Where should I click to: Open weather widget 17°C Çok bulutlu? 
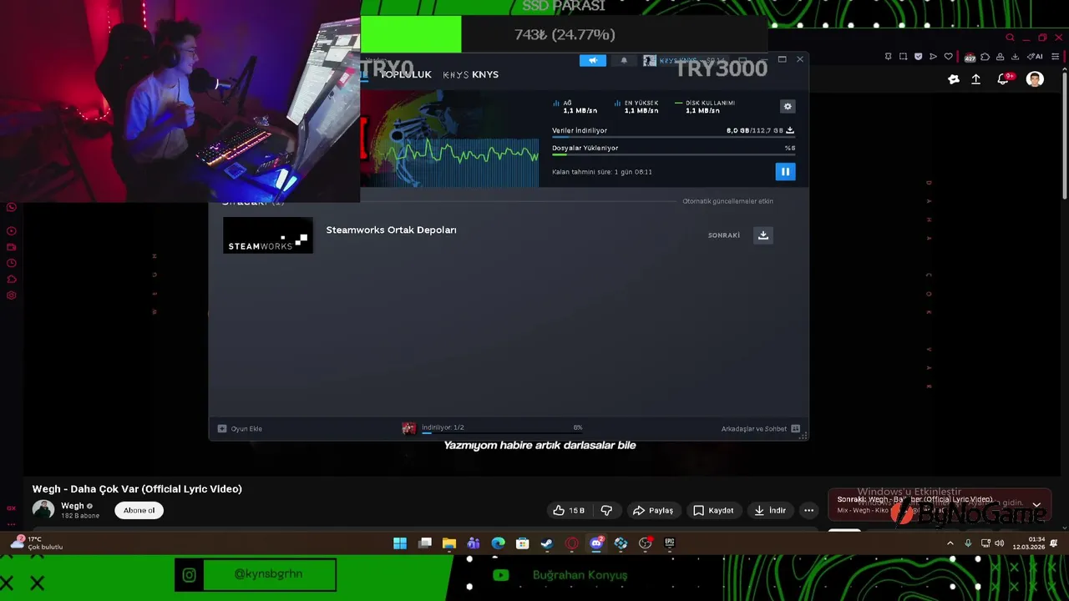pos(37,543)
